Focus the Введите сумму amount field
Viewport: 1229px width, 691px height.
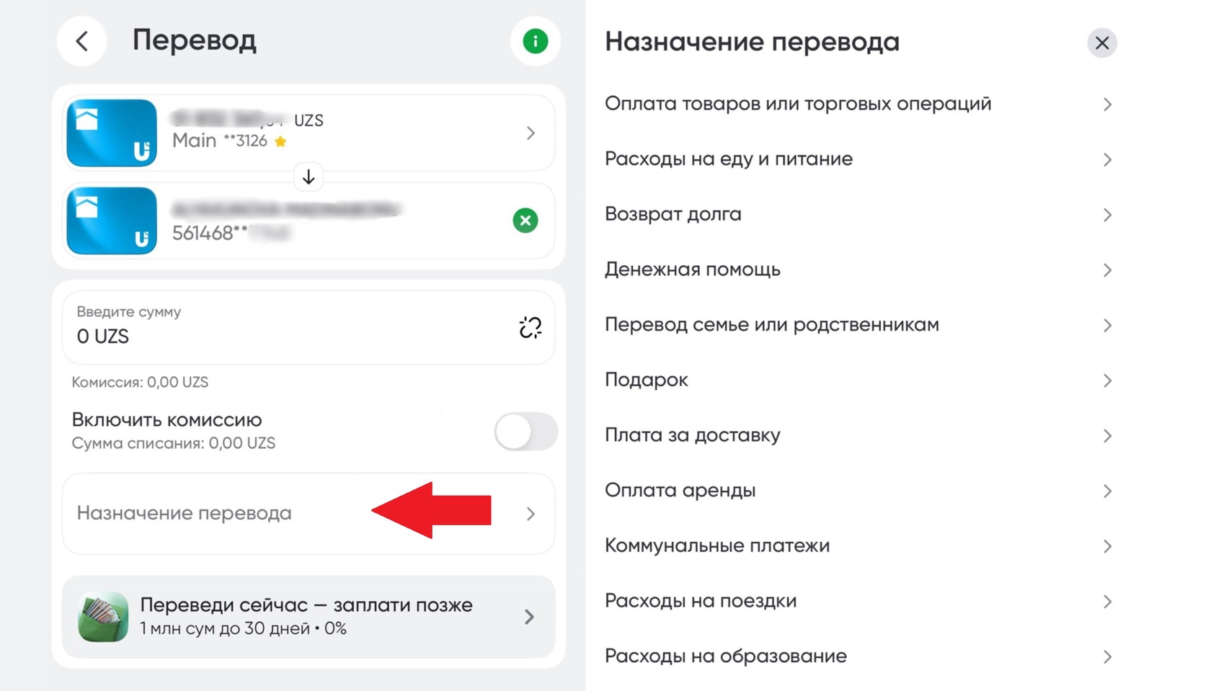click(x=288, y=328)
